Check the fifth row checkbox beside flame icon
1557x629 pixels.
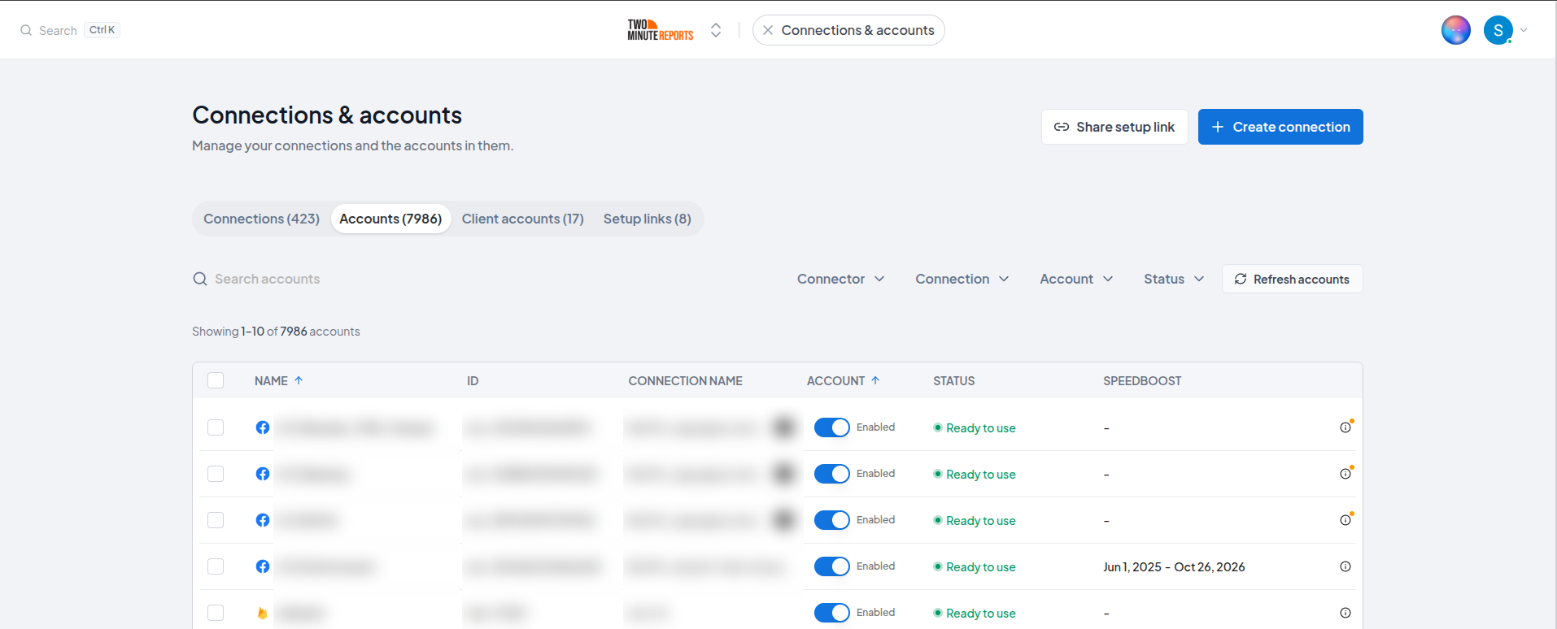pos(216,613)
